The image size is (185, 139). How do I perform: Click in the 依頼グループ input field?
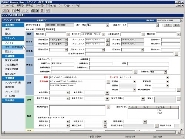point(63,60)
